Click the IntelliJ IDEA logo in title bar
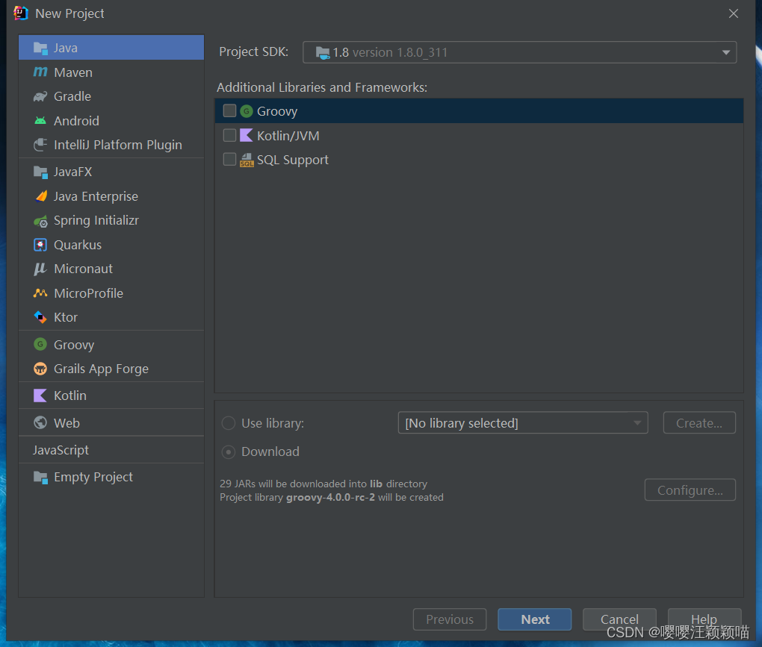The width and height of the screenshot is (762, 647). [x=21, y=13]
